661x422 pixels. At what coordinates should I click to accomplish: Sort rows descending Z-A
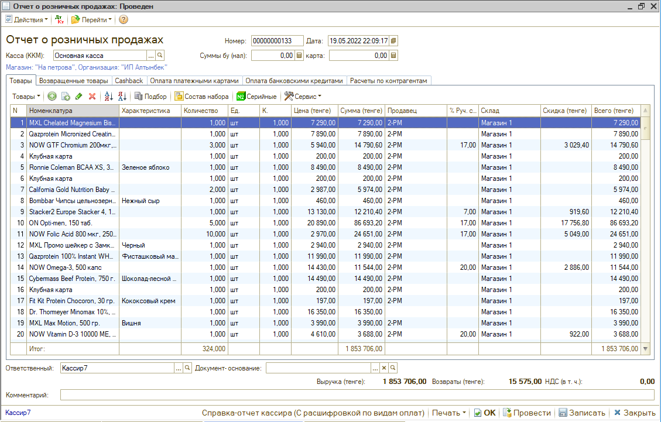click(122, 97)
